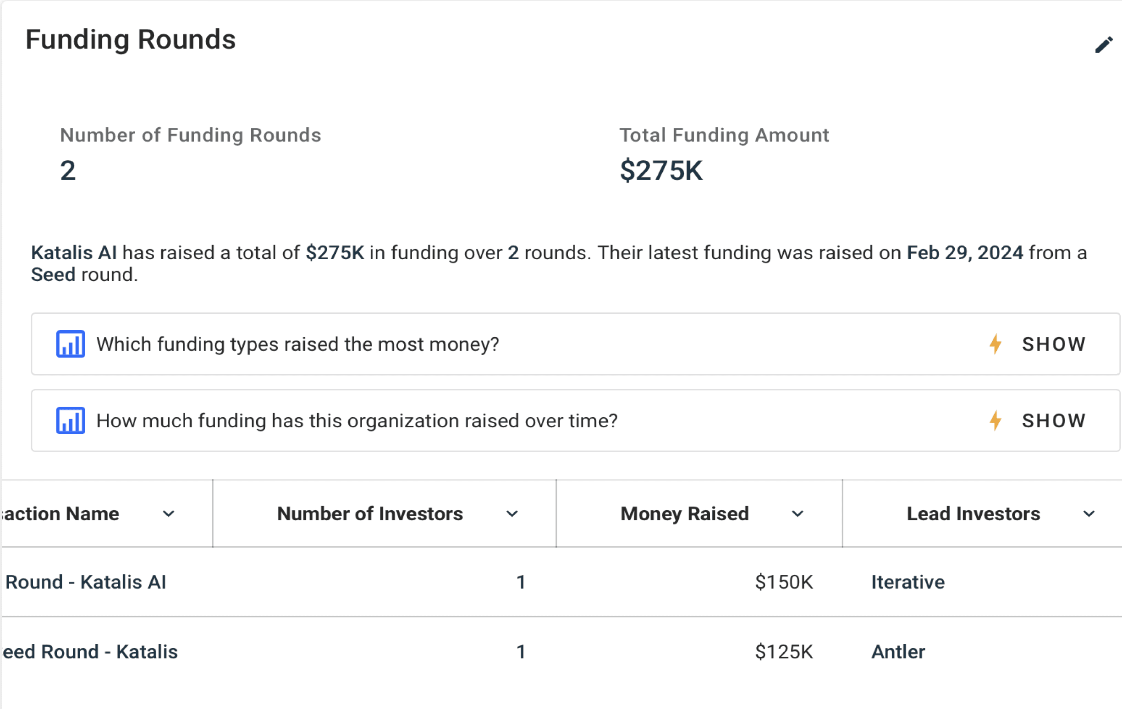Image resolution: width=1122 pixels, height=709 pixels.
Task: Click the Number of Investors header label
Action: click(x=369, y=514)
